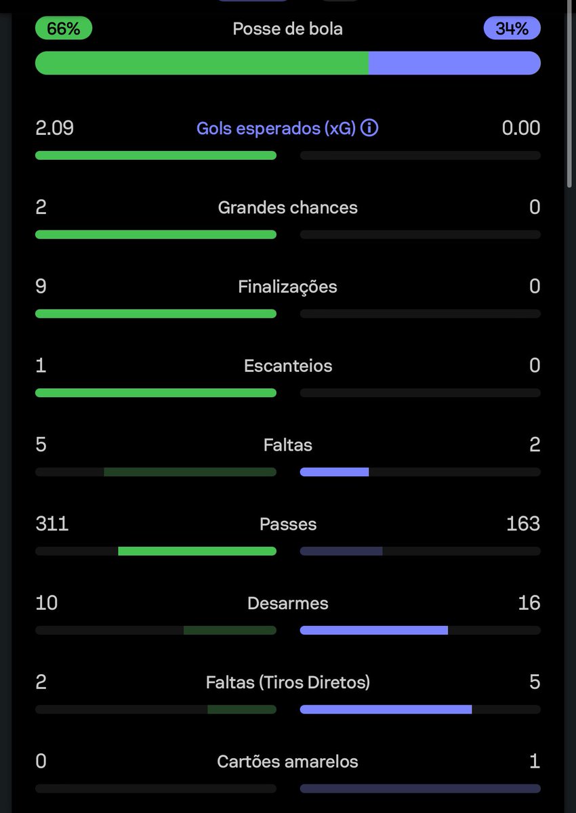Click the purple Desarmes bar
This screenshot has height=813, width=576.
point(373,630)
